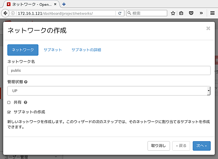Image resolution: width=218 pixels, height=159 pixels.
Task: Click the site information icon in address bar
Action: tap(13, 13)
